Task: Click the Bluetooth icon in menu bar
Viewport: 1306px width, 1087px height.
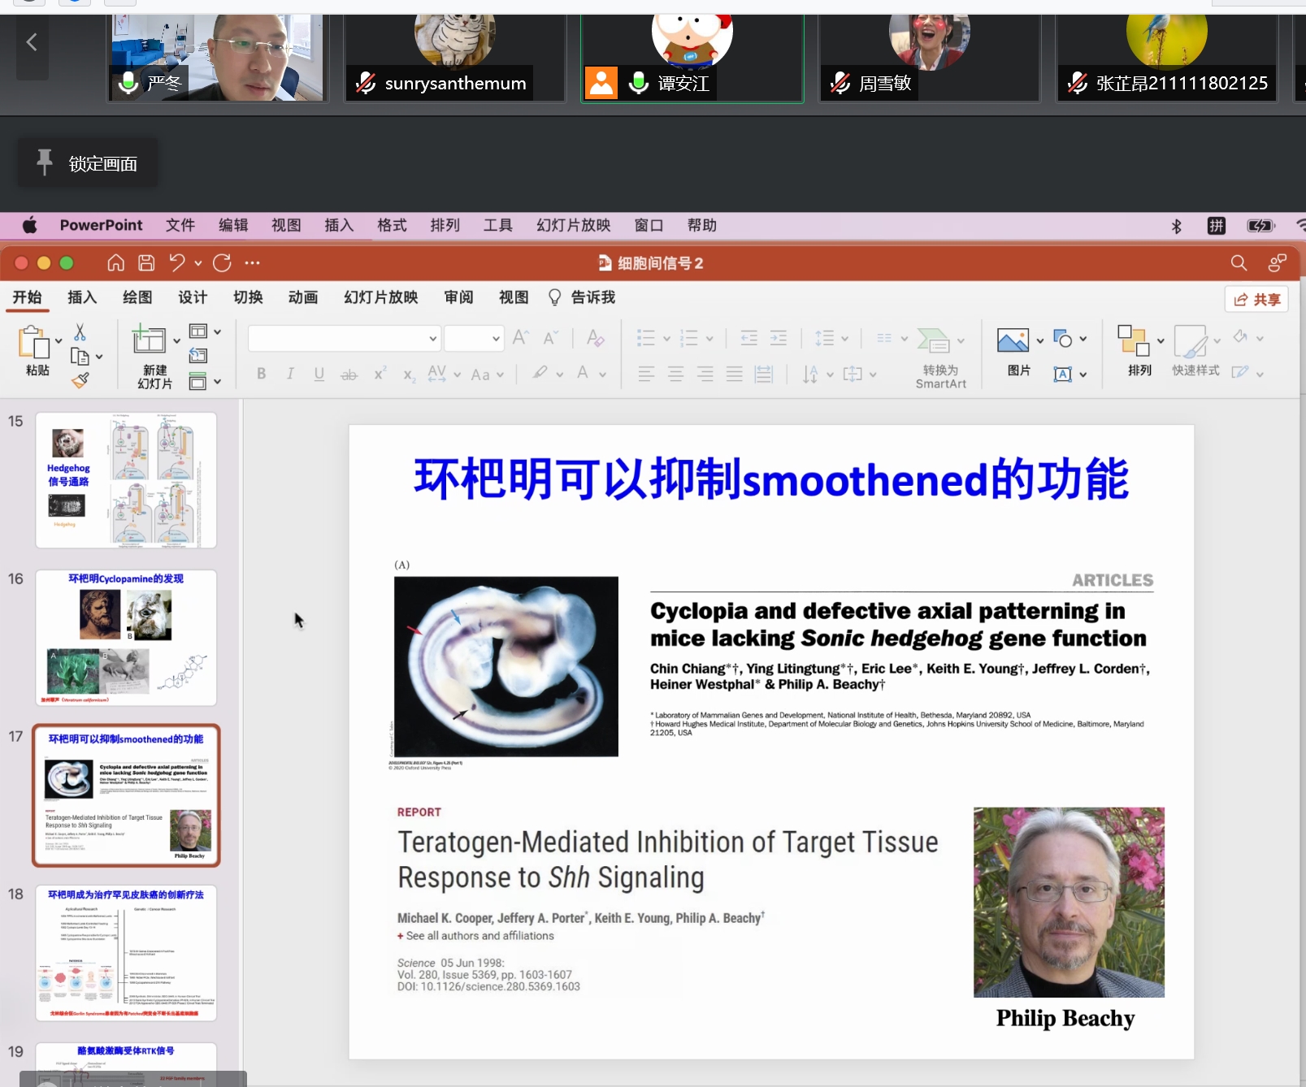Action: (1176, 226)
